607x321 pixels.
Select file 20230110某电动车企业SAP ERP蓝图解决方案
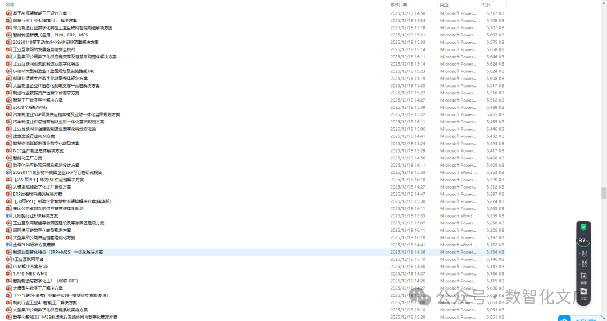[56, 42]
